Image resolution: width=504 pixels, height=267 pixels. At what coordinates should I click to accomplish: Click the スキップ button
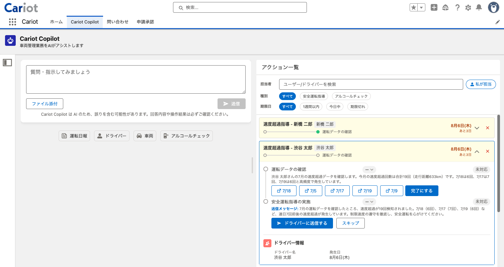(351, 223)
